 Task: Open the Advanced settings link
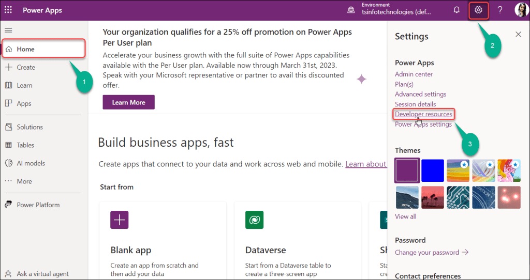click(420, 94)
